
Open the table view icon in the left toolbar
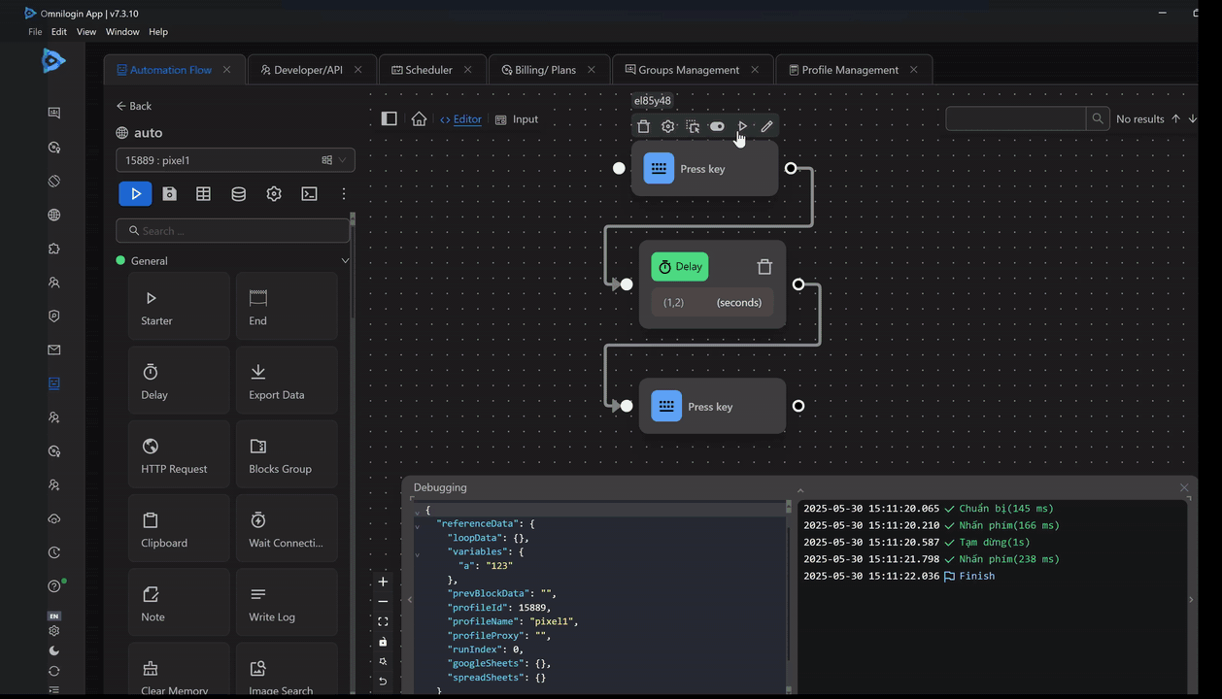pyautogui.click(x=203, y=194)
